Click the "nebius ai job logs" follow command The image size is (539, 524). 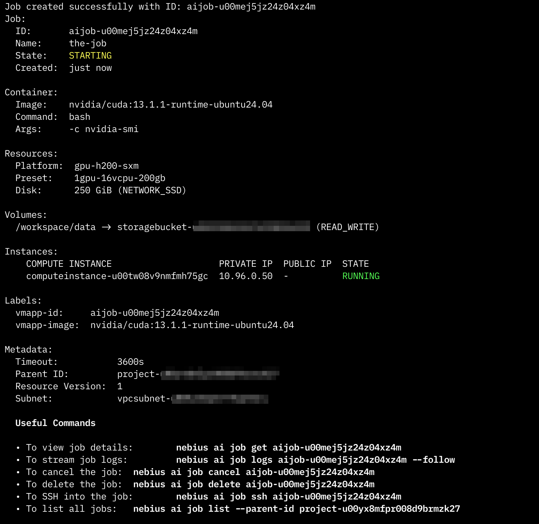(x=315, y=460)
